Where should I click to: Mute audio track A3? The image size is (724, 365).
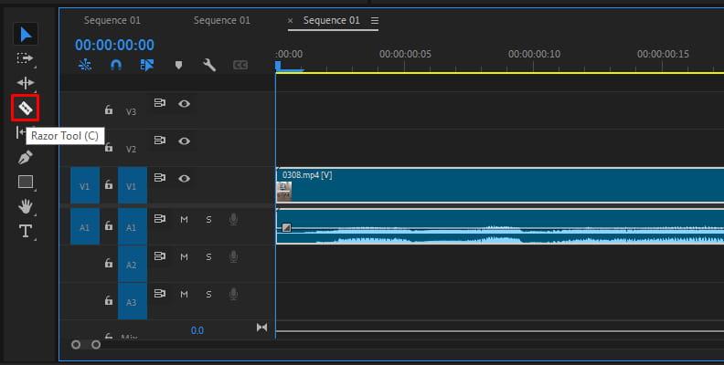185,294
